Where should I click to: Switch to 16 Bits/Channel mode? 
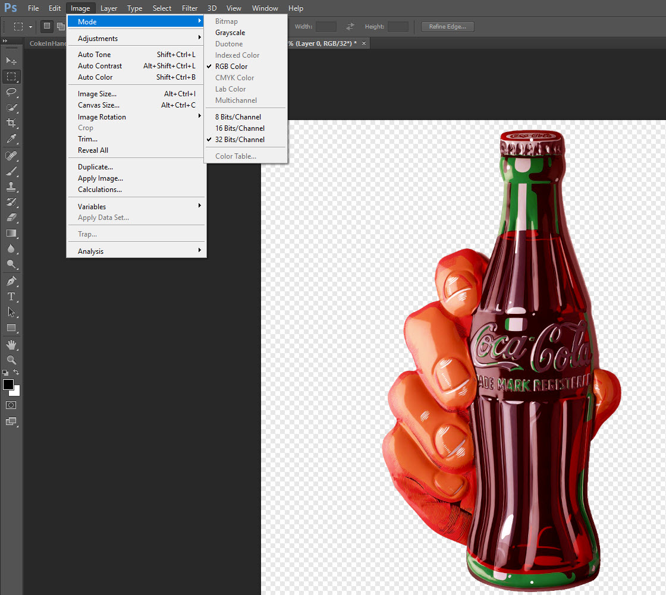[239, 128]
